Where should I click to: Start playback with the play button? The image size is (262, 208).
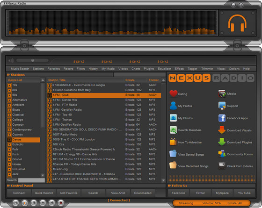(x=25, y=203)
